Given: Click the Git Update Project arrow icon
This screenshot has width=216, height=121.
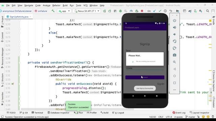Looking at the screenshot, I should click(x=155, y=11).
